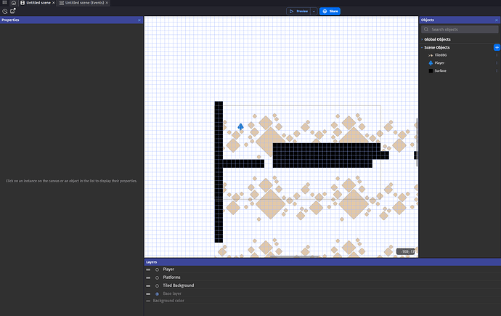The width and height of the screenshot is (501, 316).
Task: Click the blue Player instance on canvas
Action: (241, 126)
